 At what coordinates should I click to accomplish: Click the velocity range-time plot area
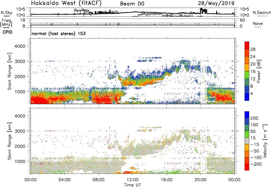132,141
